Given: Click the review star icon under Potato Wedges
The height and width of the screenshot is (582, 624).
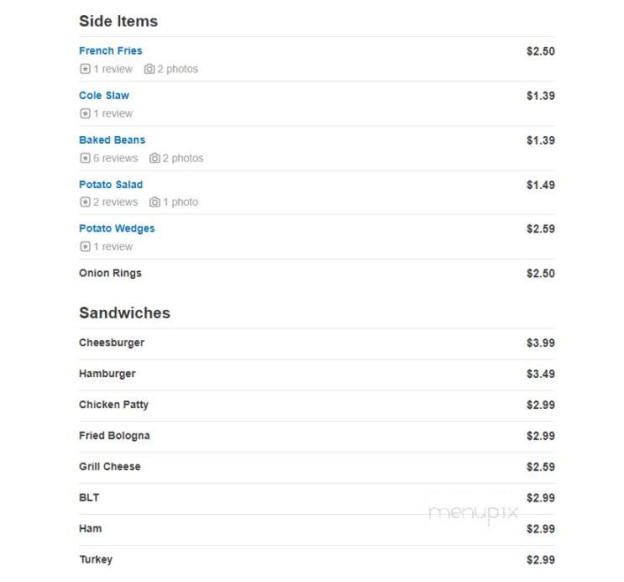Looking at the screenshot, I should point(85,246).
